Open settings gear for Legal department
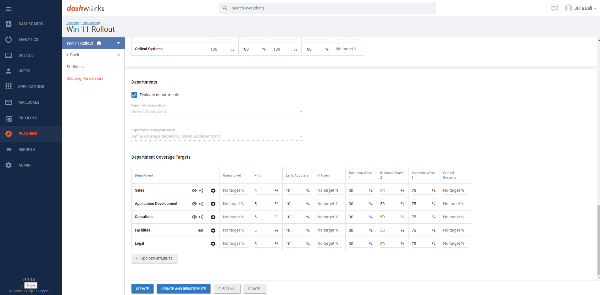Screen dimensions: 600x295 pyautogui.click(x=213, y=244)
